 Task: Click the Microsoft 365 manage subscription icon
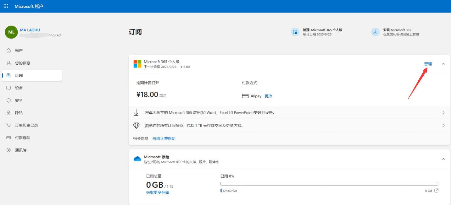point(295,32)
